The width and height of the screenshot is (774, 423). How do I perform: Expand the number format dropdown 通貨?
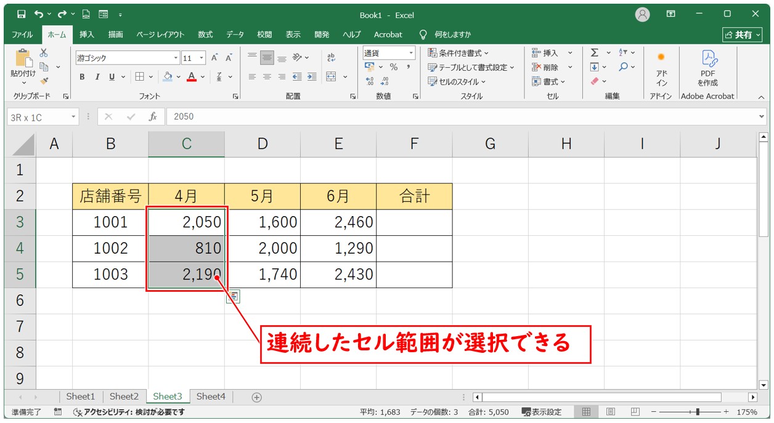(x=388, y=53)
